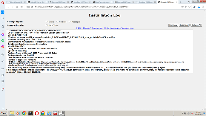Click the red toolbox taskbar icon
The height and width of the screenshot is (116, 206).
click(55, 113)
